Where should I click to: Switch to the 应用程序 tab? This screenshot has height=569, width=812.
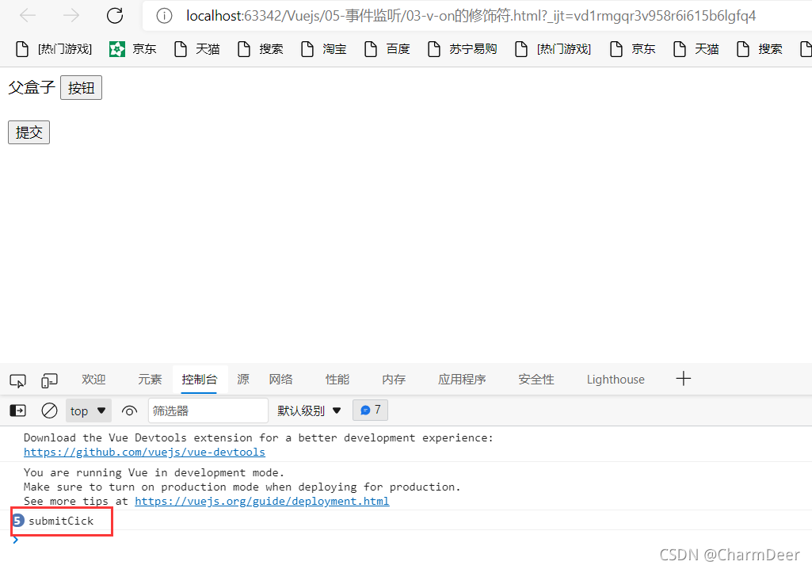tap(463, 380)
